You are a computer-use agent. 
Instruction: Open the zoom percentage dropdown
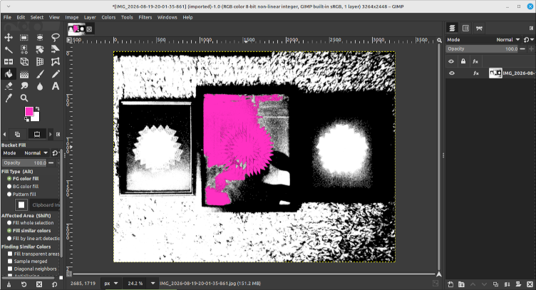pos(153,283)
